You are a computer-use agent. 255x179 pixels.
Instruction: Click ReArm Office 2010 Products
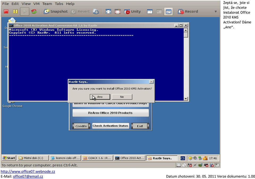coord(110,113)
